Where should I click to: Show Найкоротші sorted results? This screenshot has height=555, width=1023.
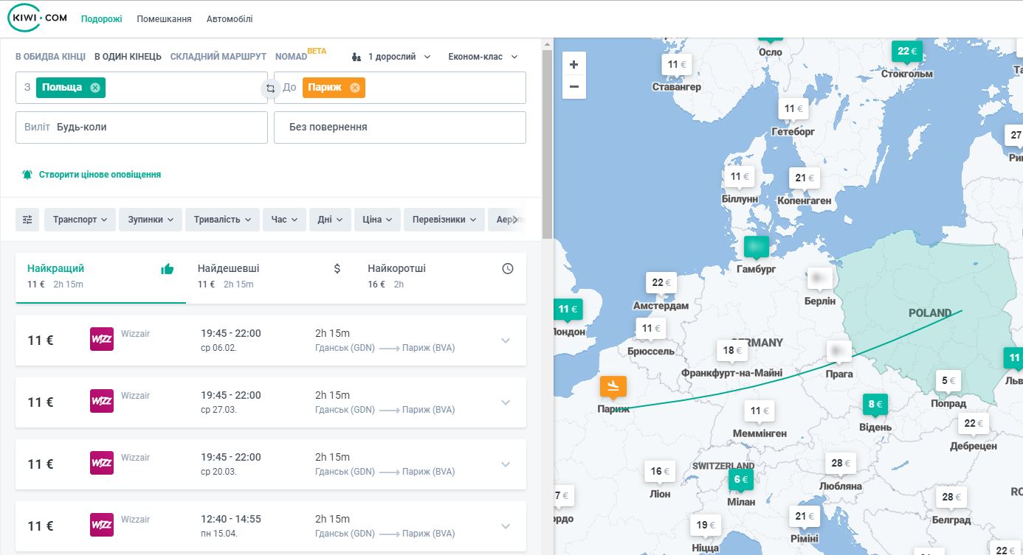(x=441, y=277)
